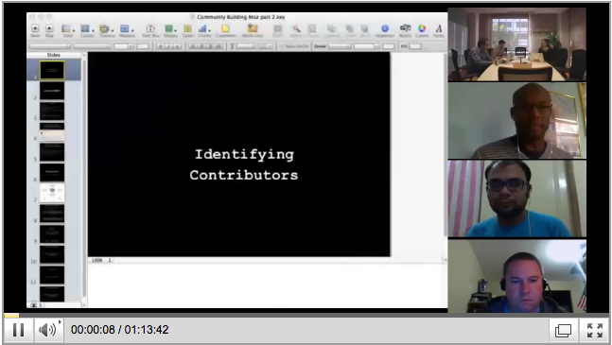This screenshot has height=345, width=612.
Task: Click text alignment button group
Action: coord(205,46)
